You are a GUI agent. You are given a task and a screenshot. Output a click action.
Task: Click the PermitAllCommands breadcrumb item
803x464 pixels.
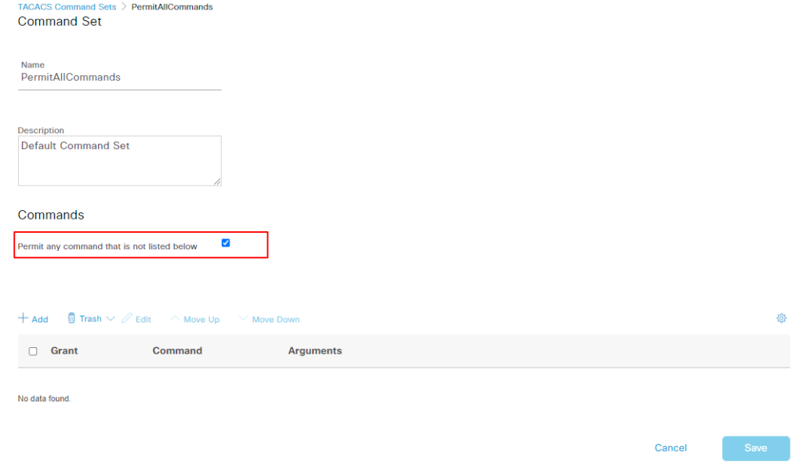pyautogui.click(x=172, y=6)
